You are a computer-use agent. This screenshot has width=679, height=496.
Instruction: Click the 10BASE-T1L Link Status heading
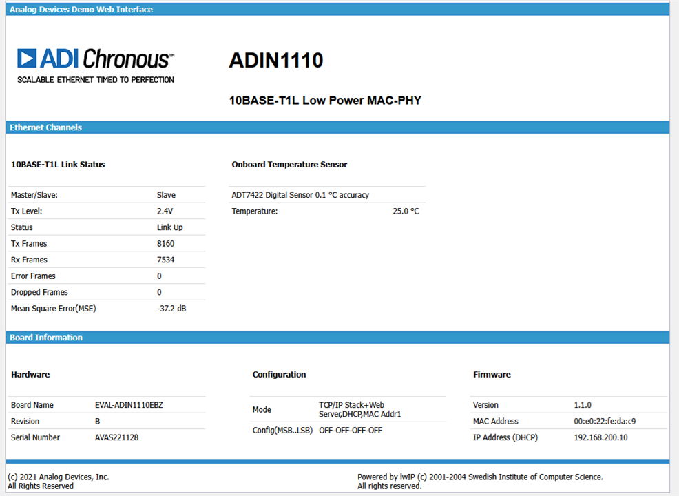58,165
